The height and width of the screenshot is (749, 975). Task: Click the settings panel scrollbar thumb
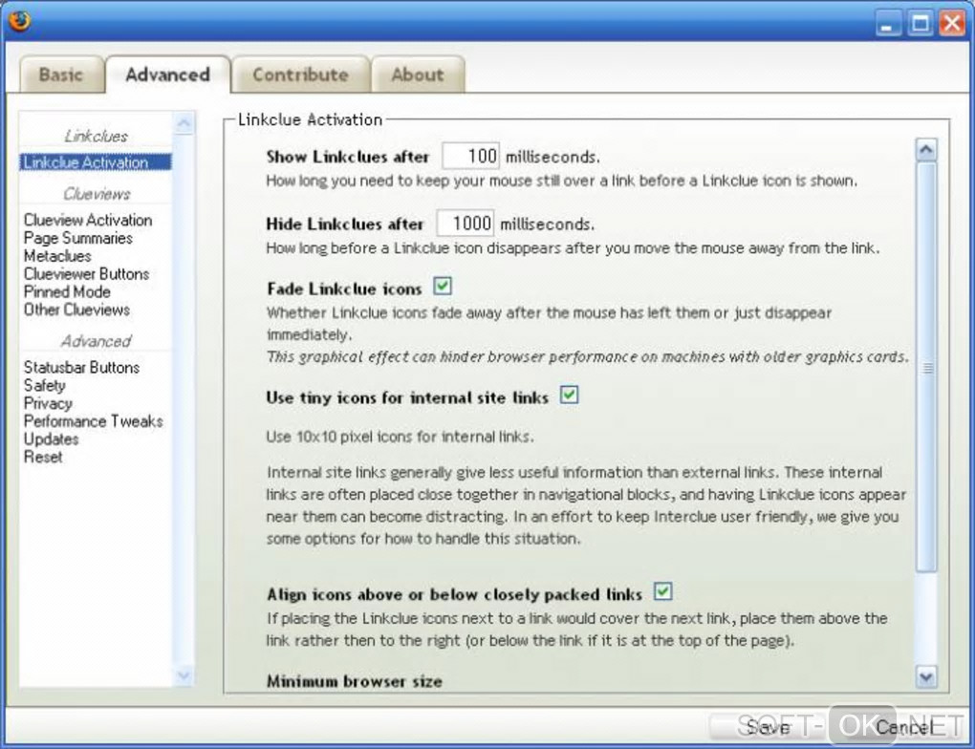[926, 367]
